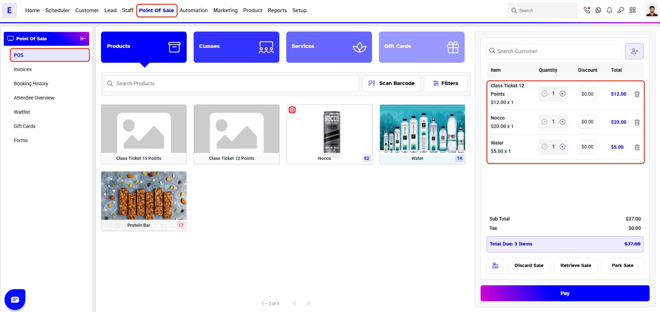Switch to the Classes tab

236,47
